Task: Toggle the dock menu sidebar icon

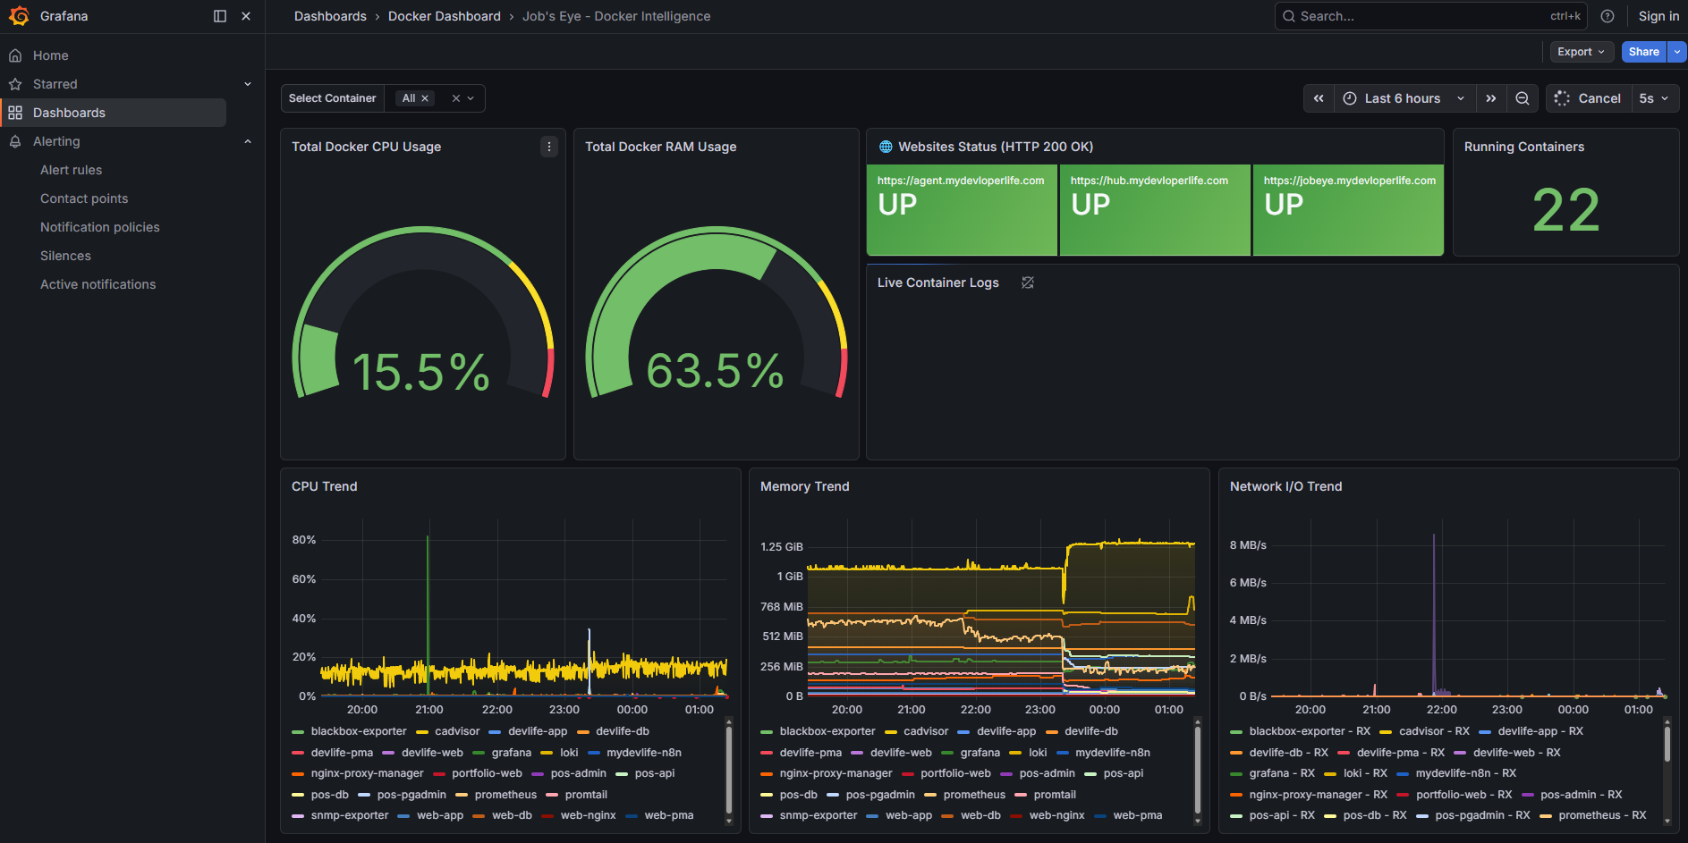Action: point(220,16)
